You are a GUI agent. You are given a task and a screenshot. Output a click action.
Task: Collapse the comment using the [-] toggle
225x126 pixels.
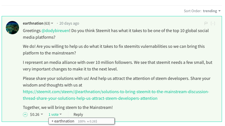tap(213, 23)
